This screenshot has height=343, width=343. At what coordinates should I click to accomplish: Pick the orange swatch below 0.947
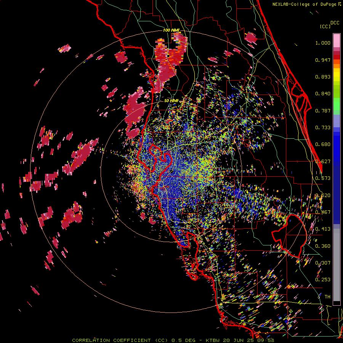(x=337, y=66)
